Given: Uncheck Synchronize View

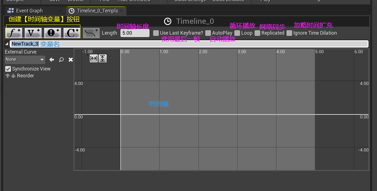Looking at the screenshot, I should click(8, 69).
